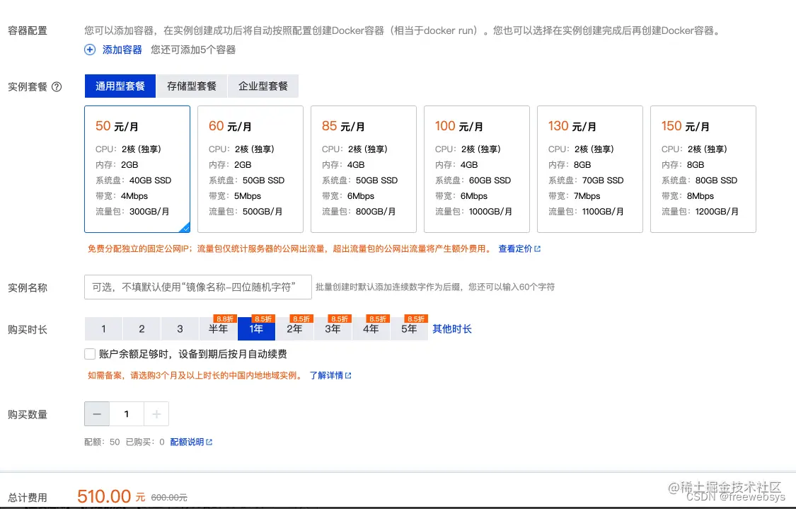
Task: Switch to the 存储型套餐 tab
Action: (191, 85)
